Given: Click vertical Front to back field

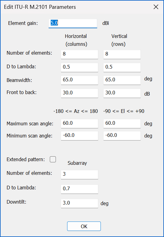Looking at the screenshot, I should tap(122, 93).
